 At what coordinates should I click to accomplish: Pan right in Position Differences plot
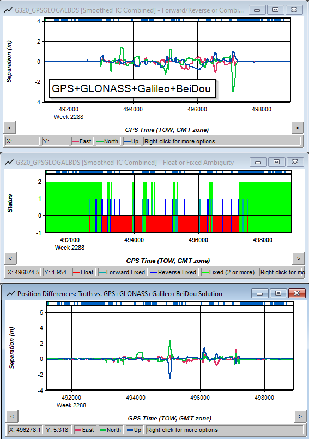pyautogui.click(x=300, y=416)
